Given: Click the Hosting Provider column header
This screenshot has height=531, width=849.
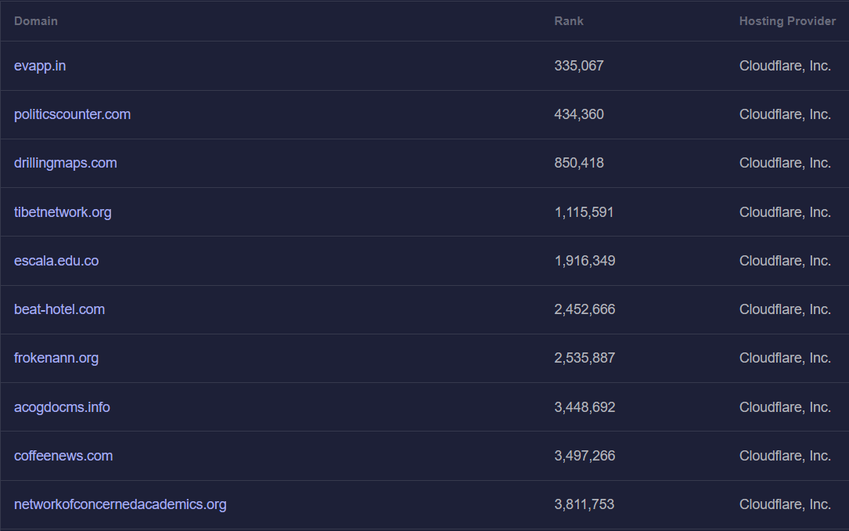Looking at the screenshot, I should tap(787, 21).
